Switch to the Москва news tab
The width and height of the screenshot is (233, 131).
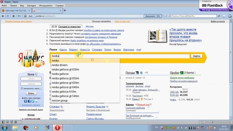click(90, 27)
